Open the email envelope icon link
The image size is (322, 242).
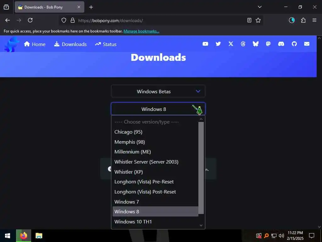[307, 44]
